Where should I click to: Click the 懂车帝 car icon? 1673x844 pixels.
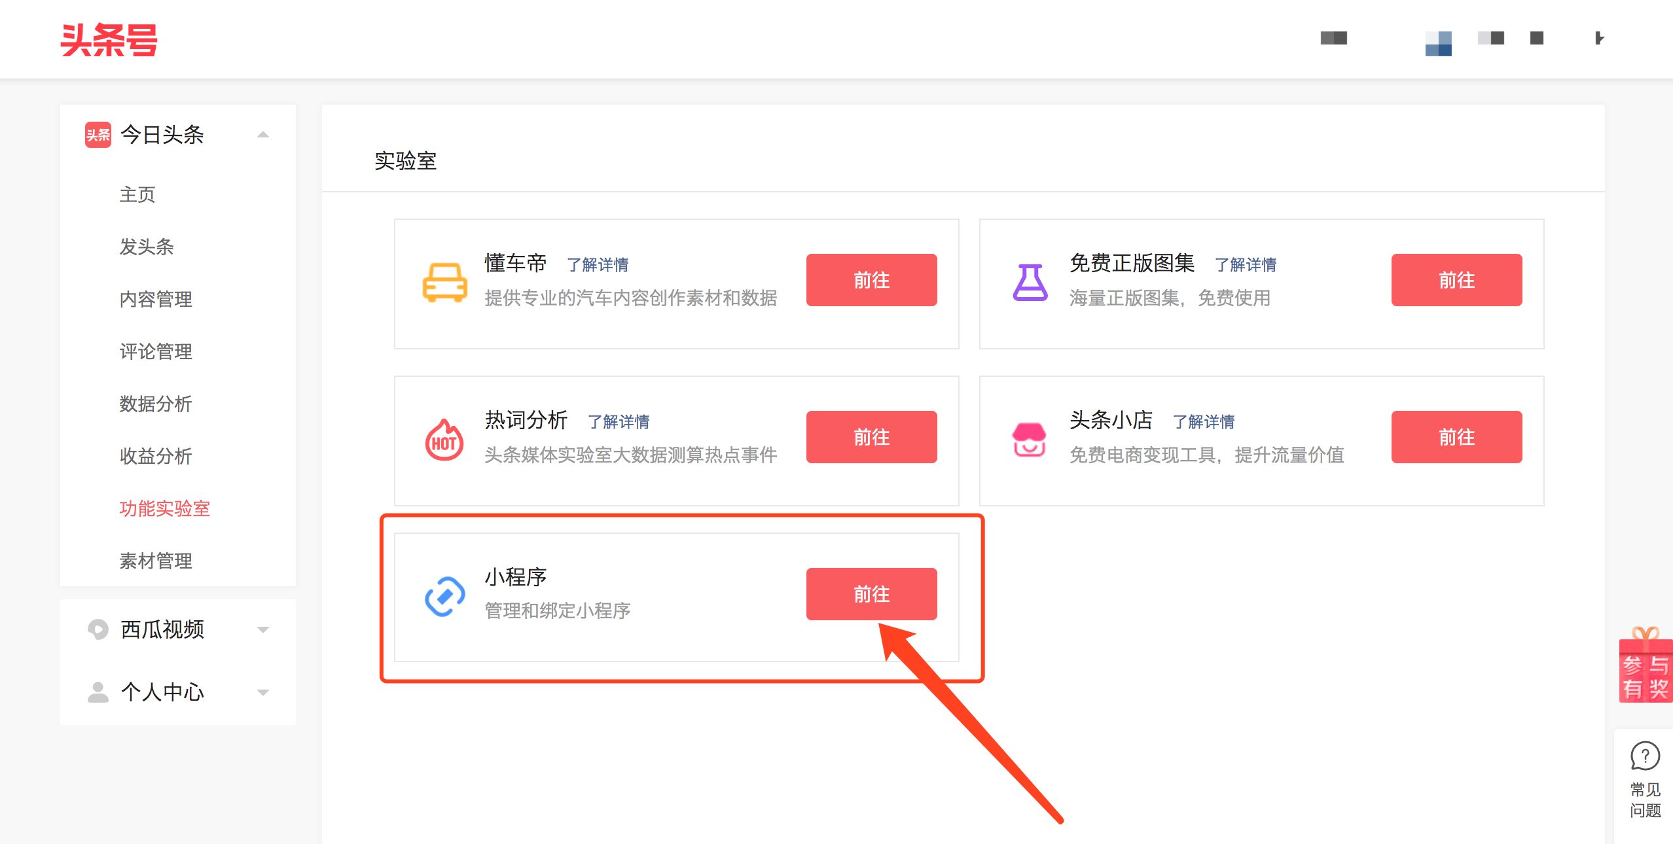[445, 283]
